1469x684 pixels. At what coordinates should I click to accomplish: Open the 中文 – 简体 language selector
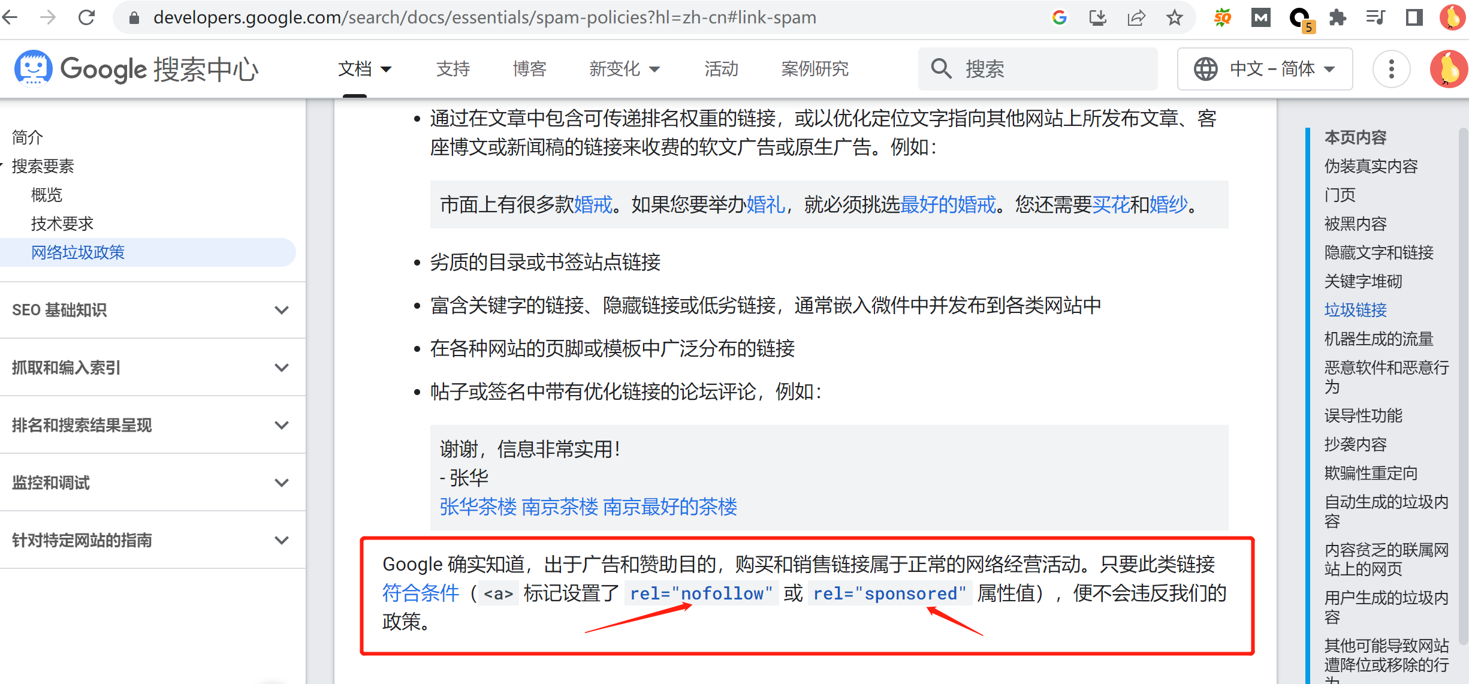[x=1265, y=69]
